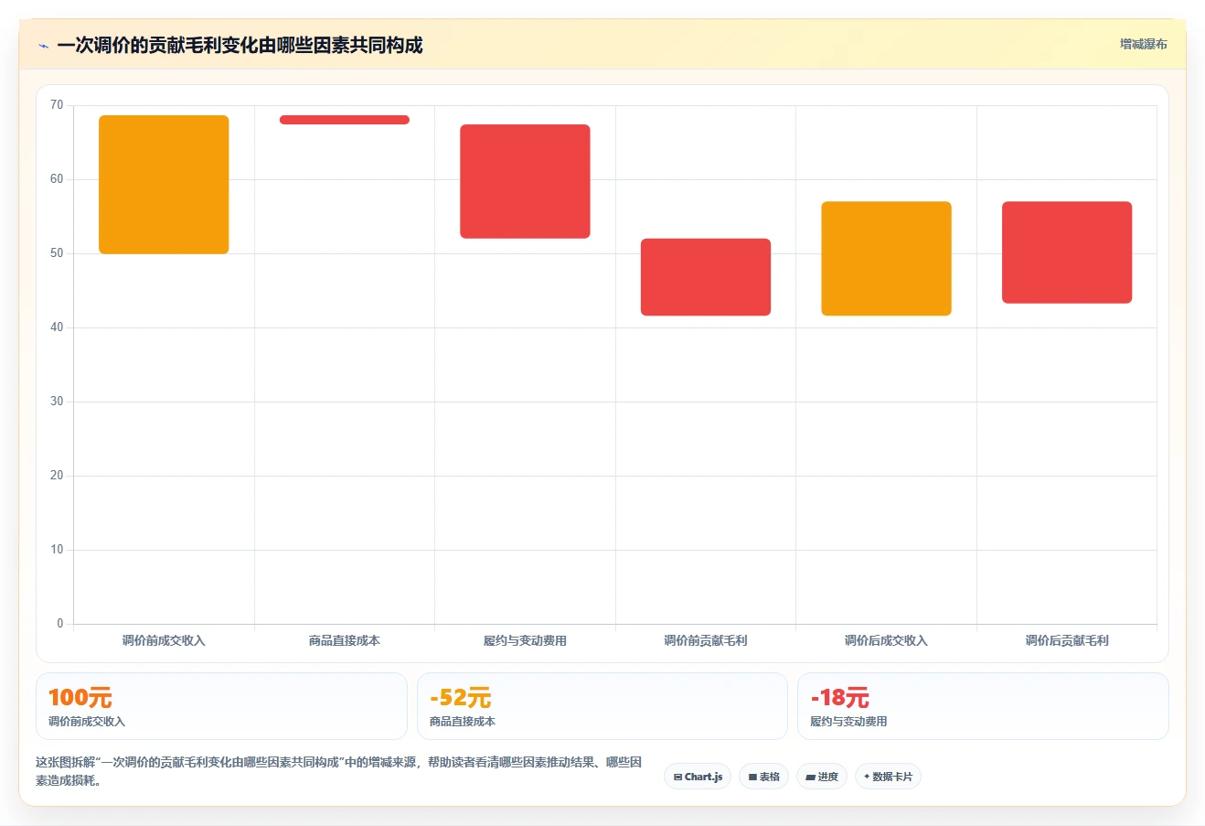This screenshot has height=826, width=1205.
Task: Click the -18元 value in the expense card
Action: pos(840,698)
